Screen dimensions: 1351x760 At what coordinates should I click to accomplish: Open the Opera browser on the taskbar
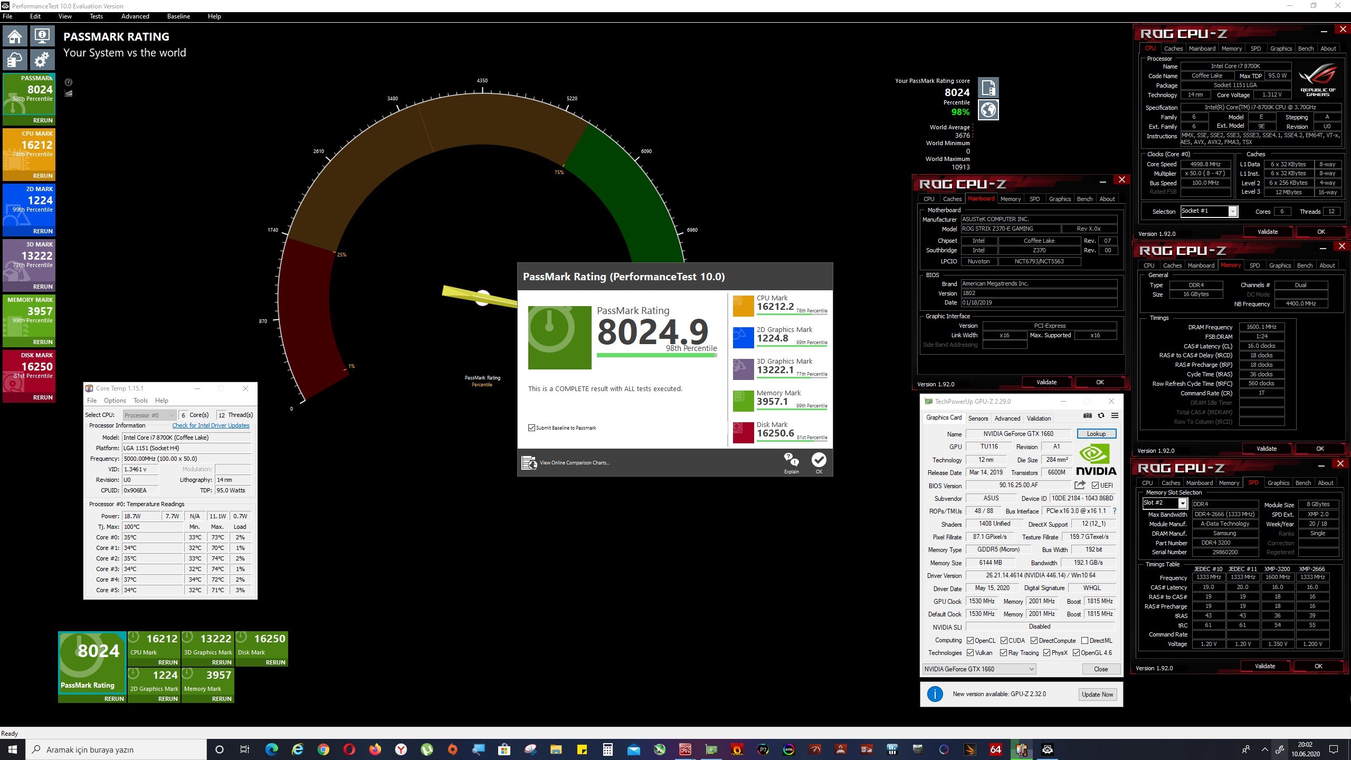pyautogui.click(x=349, y=749)
